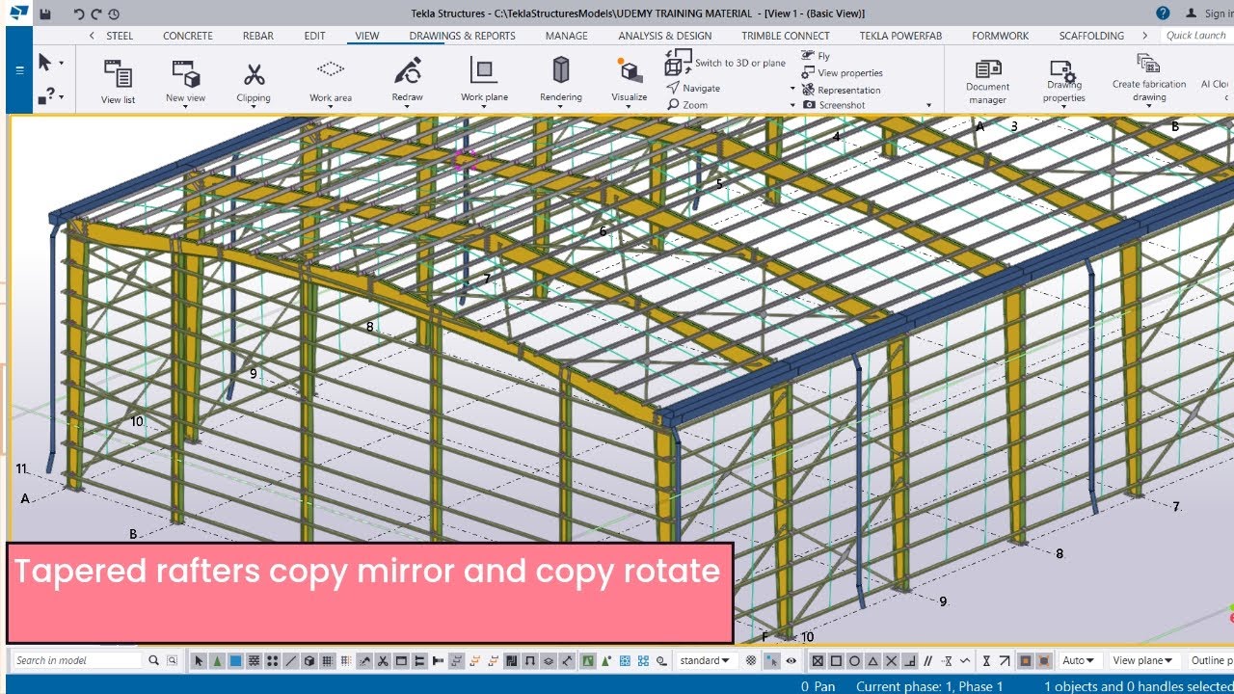
Task: Select the Clipping scissors tool
Action: [x=254, y=74]
